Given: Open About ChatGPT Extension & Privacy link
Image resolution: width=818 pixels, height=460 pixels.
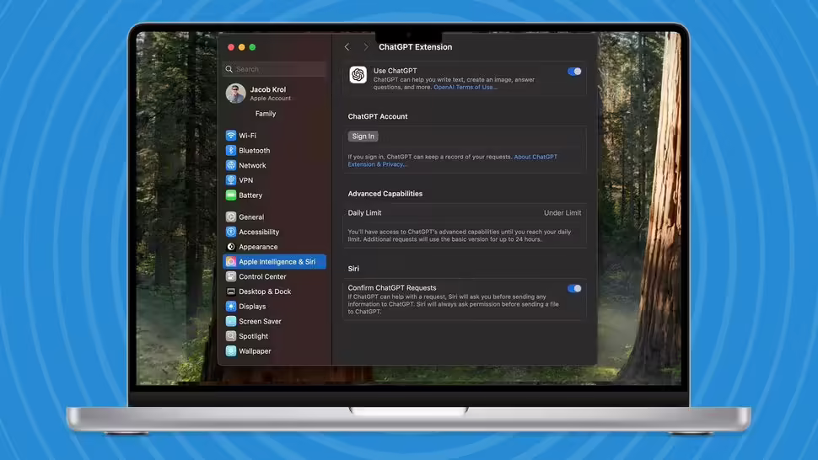Looking at the screenshot, I should coord(452,160).
